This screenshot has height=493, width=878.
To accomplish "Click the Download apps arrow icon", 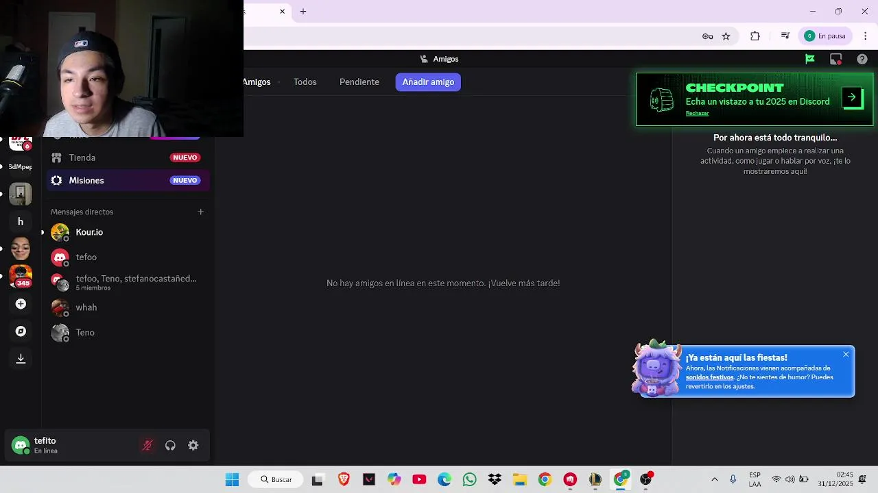I will (x=21, y=358).
